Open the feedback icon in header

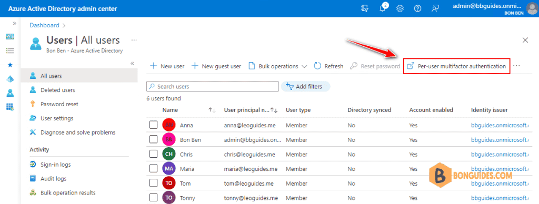coord(435,8)
